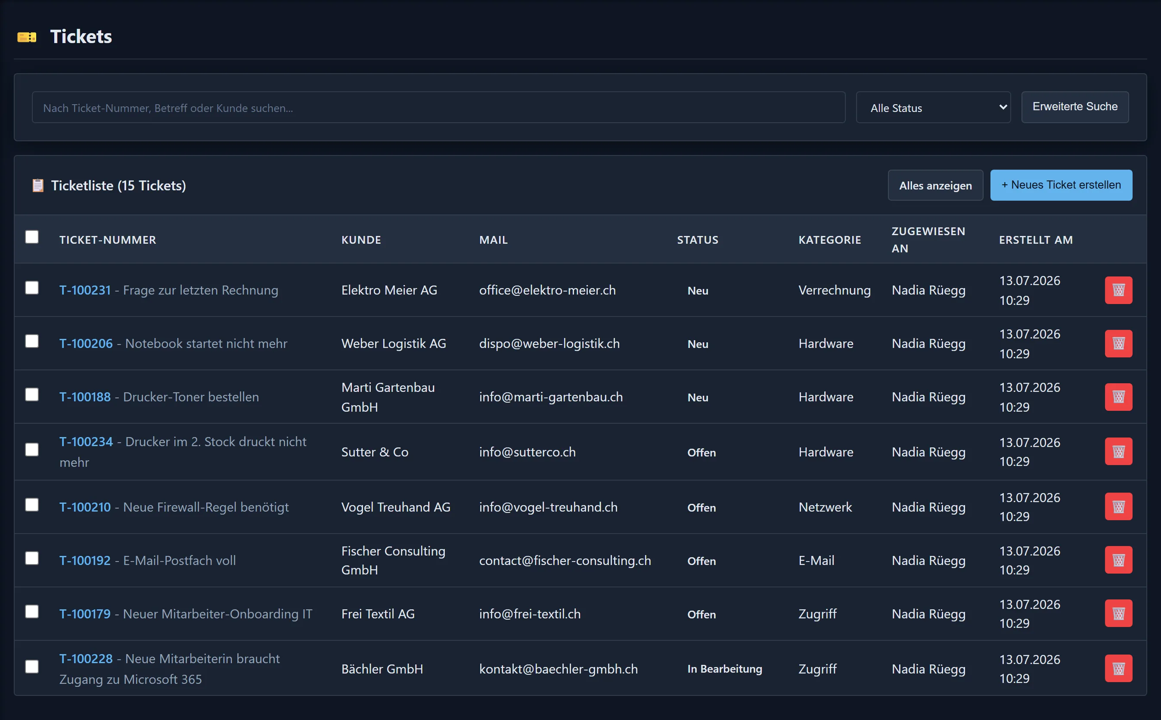
Task: Open the Alle Status dropdown
Action: click(x=933, y=108)
